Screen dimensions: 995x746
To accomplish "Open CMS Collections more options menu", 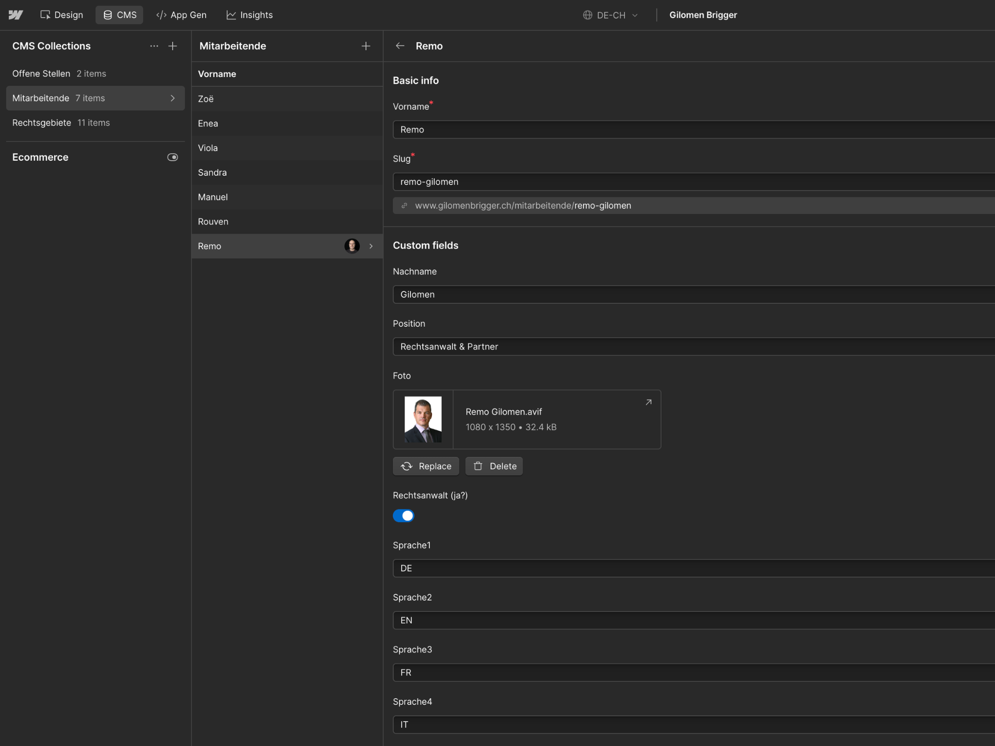I will tap(154, 46).
